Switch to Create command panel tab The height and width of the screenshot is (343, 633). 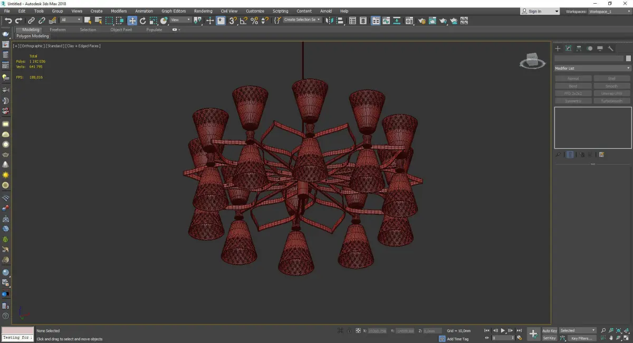pyautogui.click(x=558, y=49)
